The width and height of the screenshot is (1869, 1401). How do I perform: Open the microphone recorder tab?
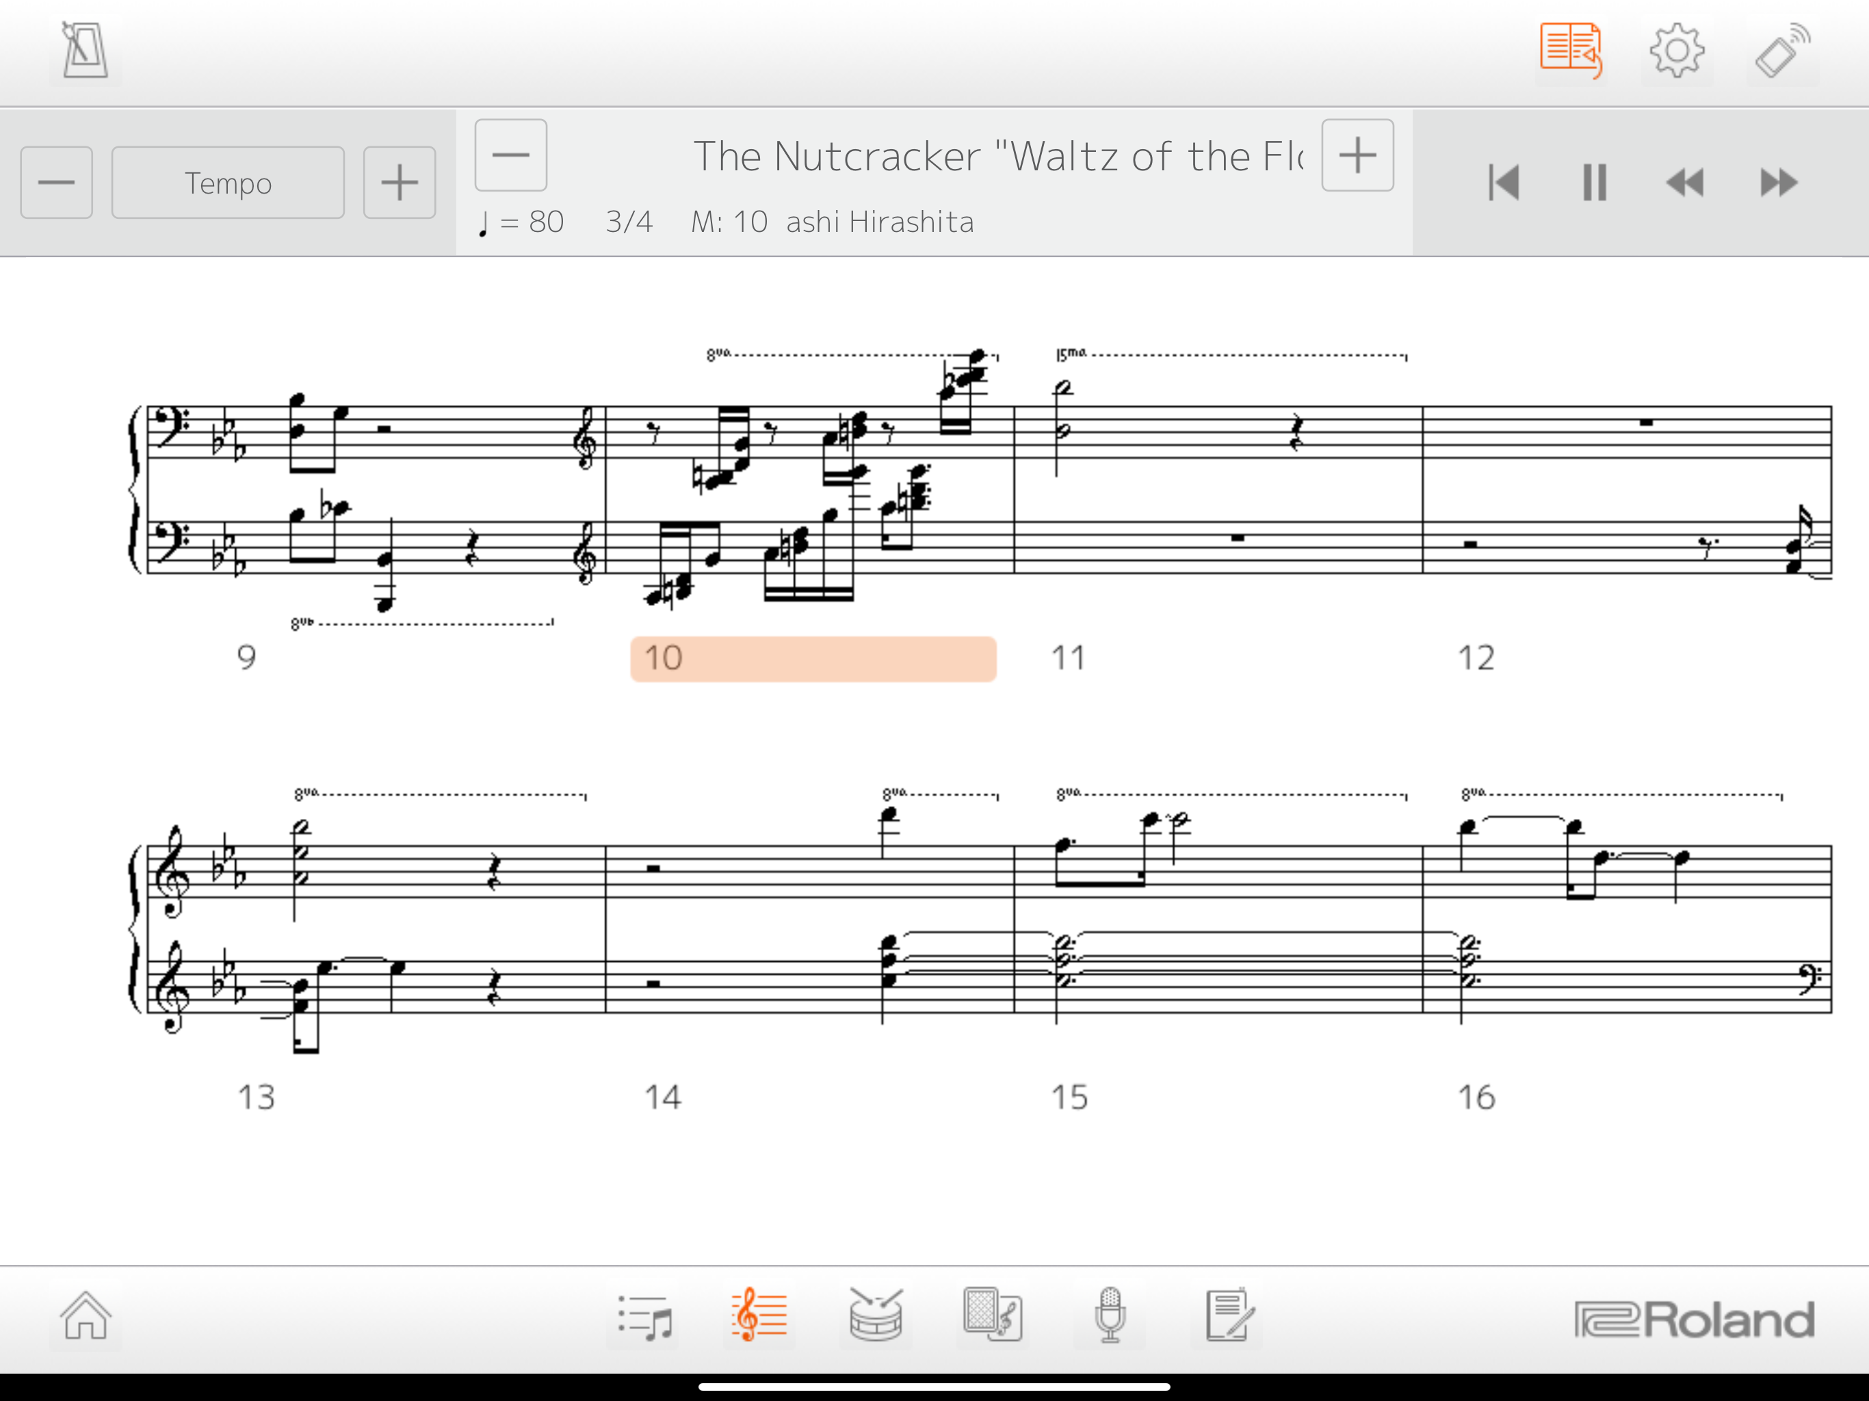[1110, 1315]
